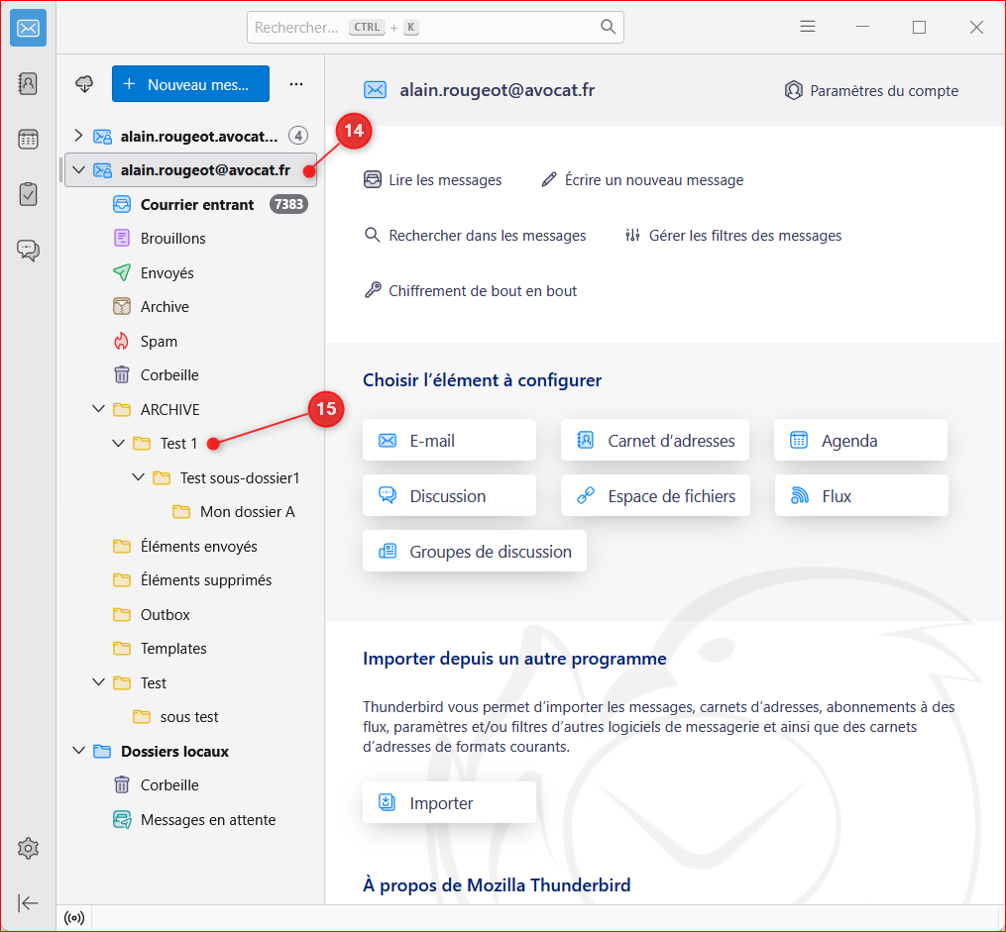Open the Tasks space icon

click(28, 194)
